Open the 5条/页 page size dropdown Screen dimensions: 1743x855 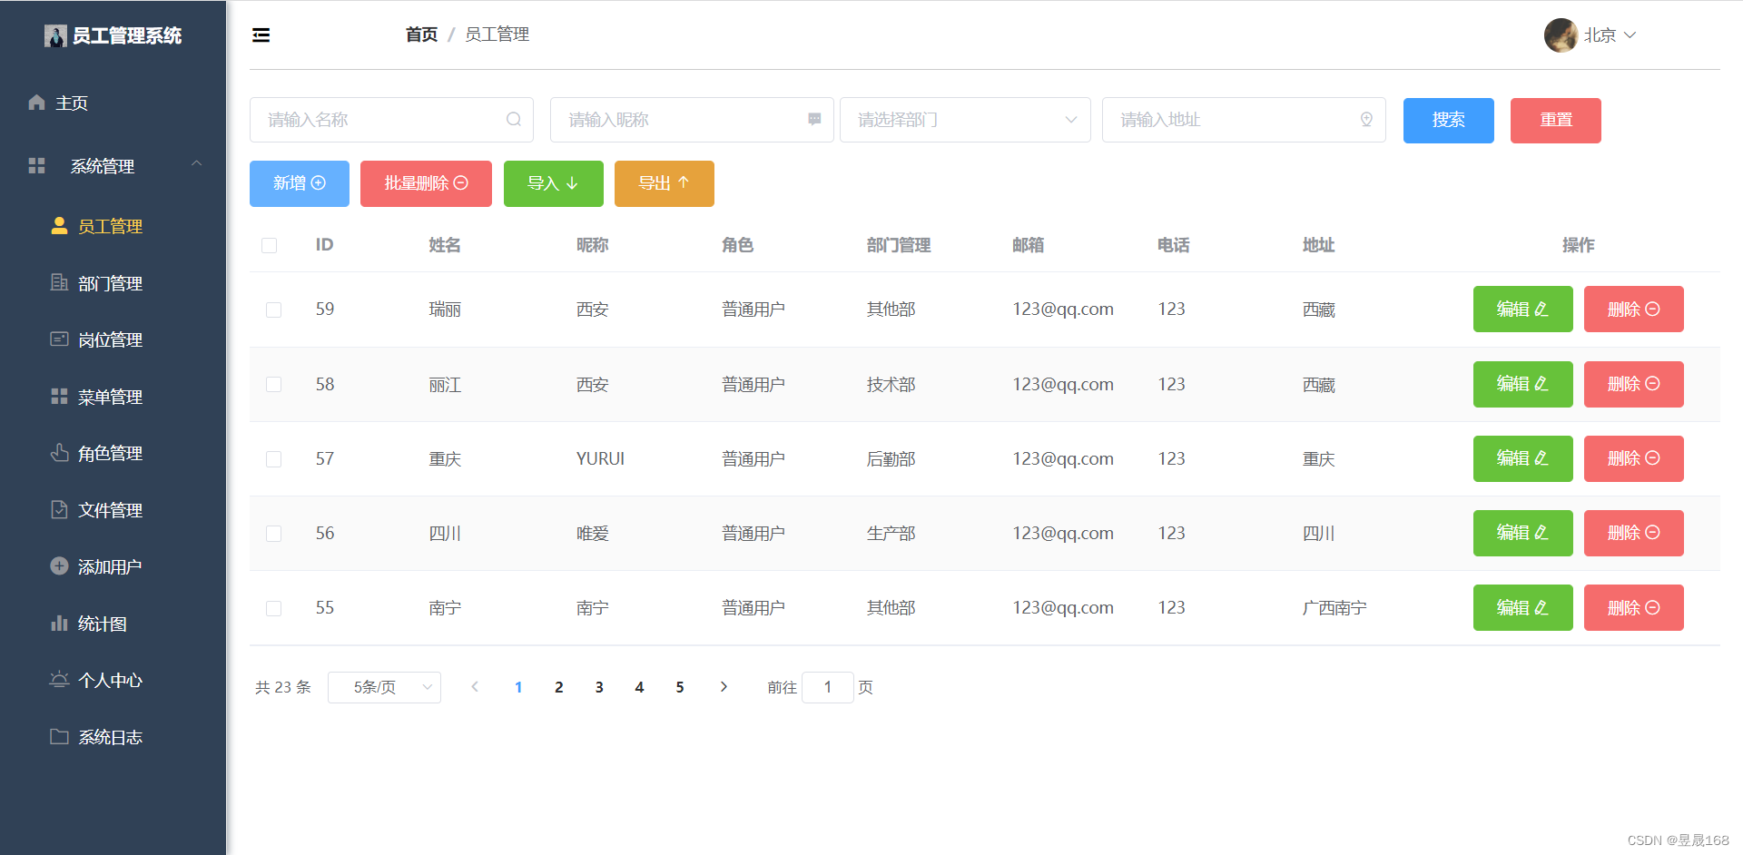tap(385, 687)
